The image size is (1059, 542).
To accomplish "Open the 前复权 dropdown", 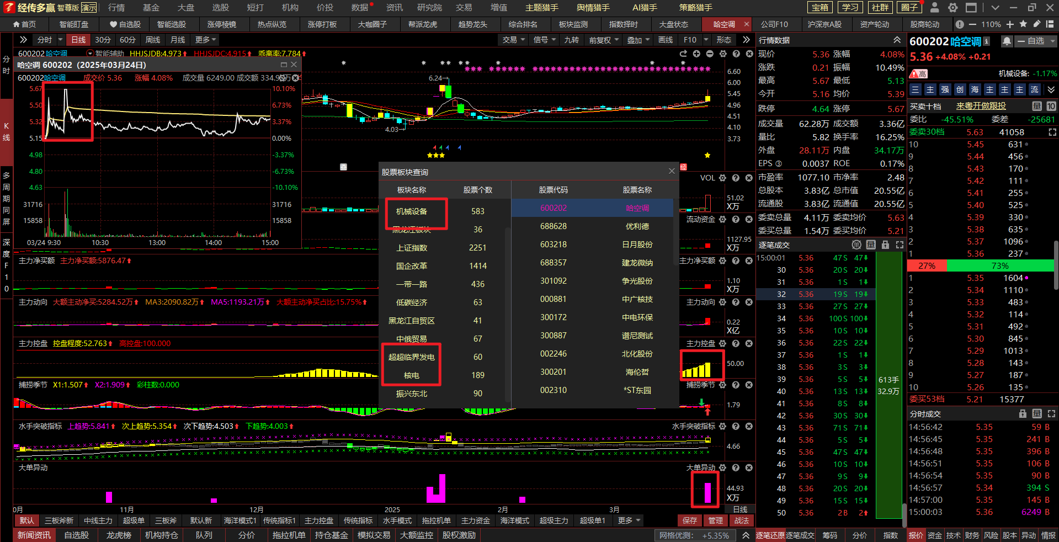I will 604,40.
